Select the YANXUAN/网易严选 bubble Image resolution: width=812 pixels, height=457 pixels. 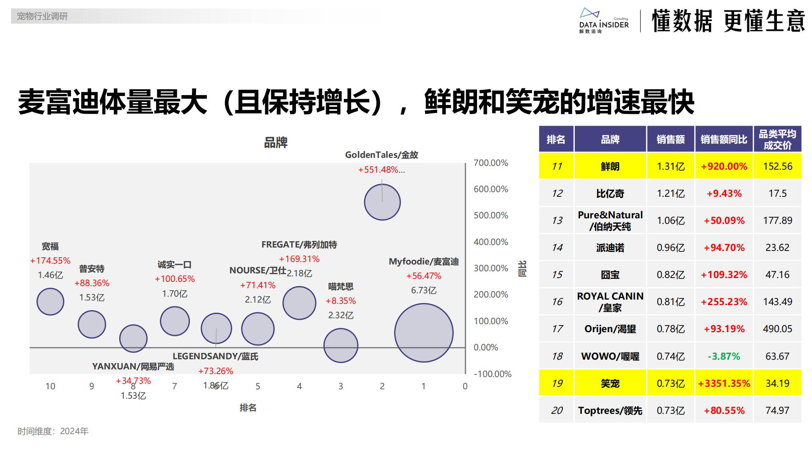tap(134, 338)
